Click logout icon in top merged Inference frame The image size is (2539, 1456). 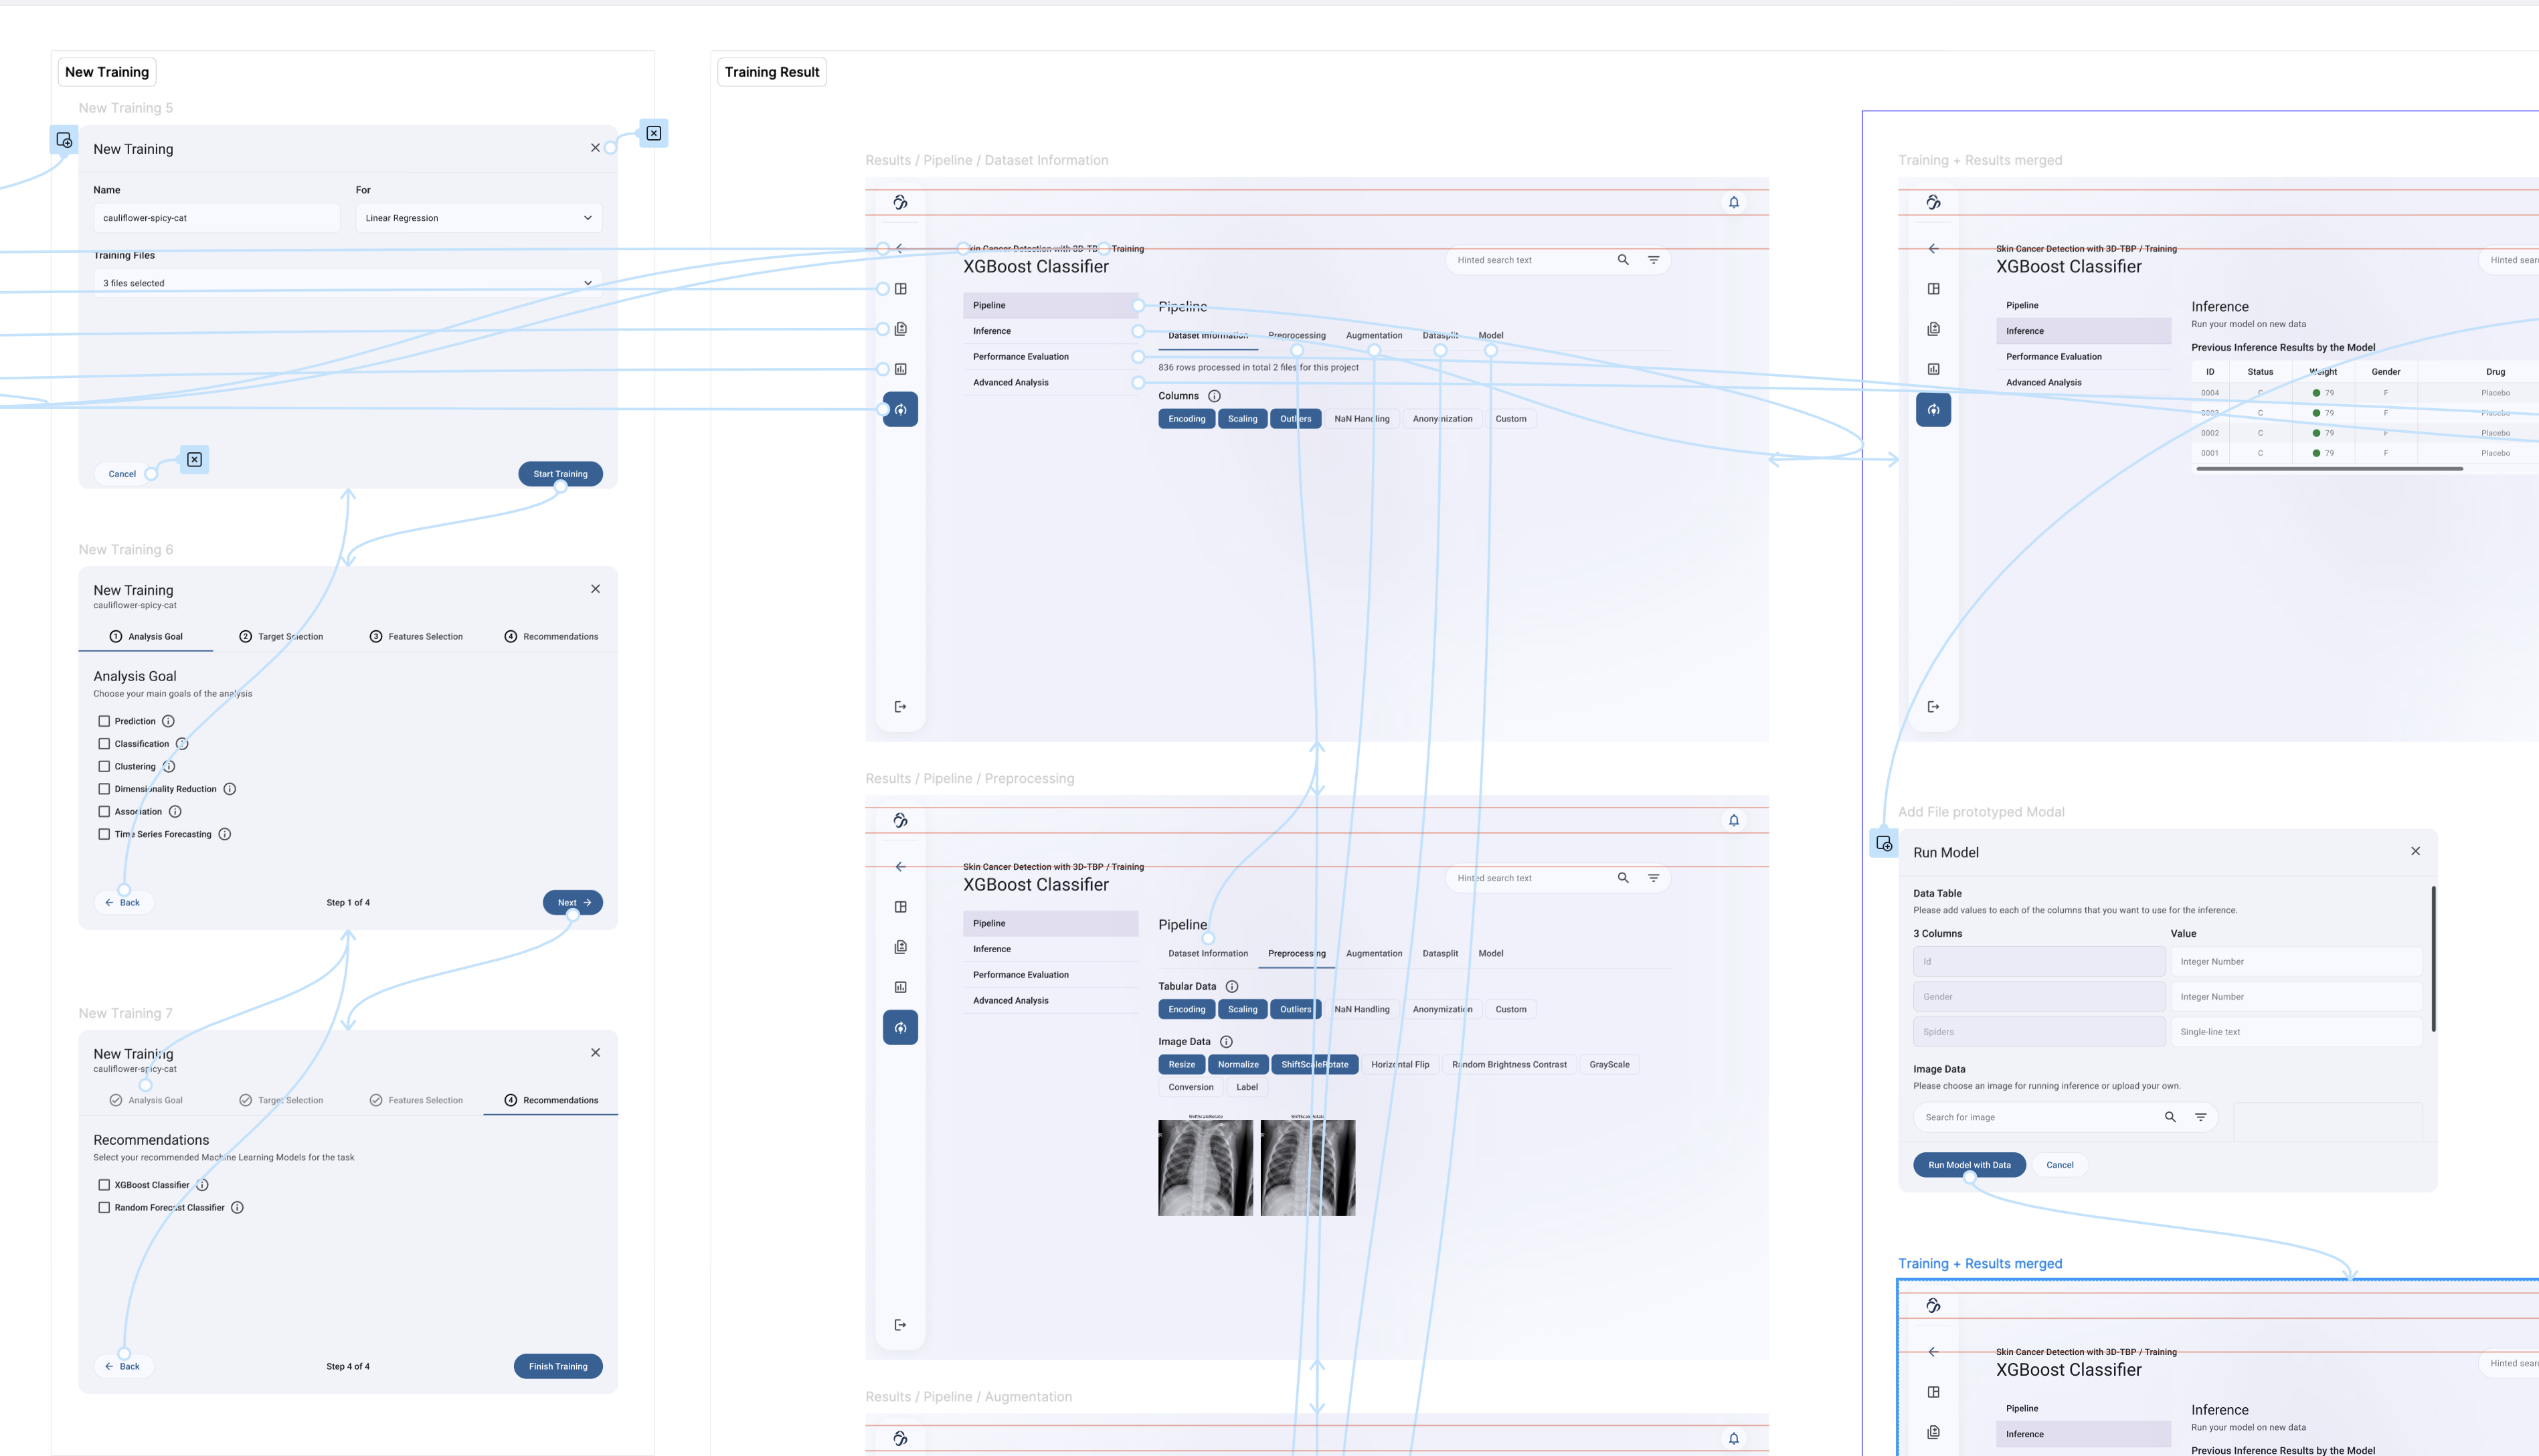point(1933,707)
